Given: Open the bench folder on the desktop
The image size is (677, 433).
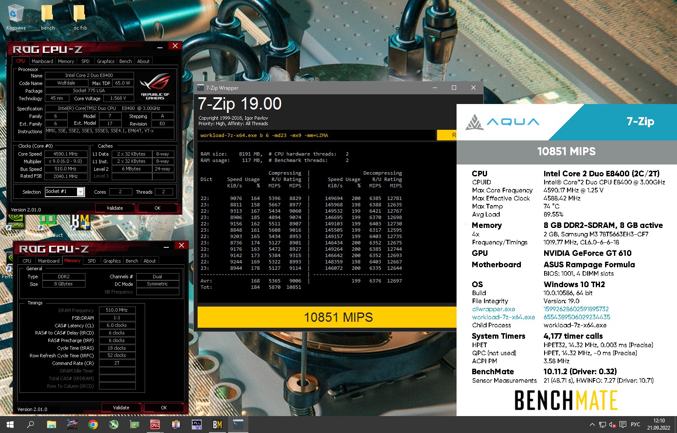Looking at the screenshot, I should pyautogui.click(x=47, y=17).
